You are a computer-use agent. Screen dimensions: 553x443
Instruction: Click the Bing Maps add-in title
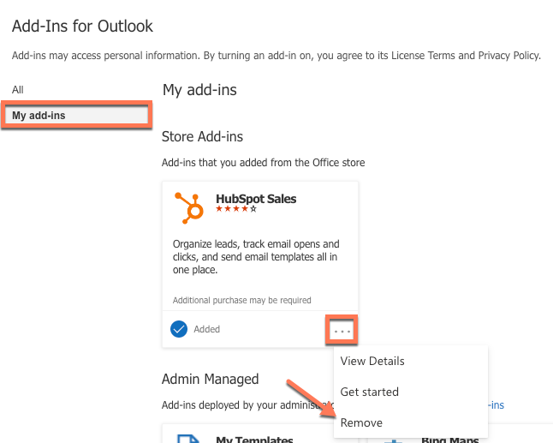(449, 439)
